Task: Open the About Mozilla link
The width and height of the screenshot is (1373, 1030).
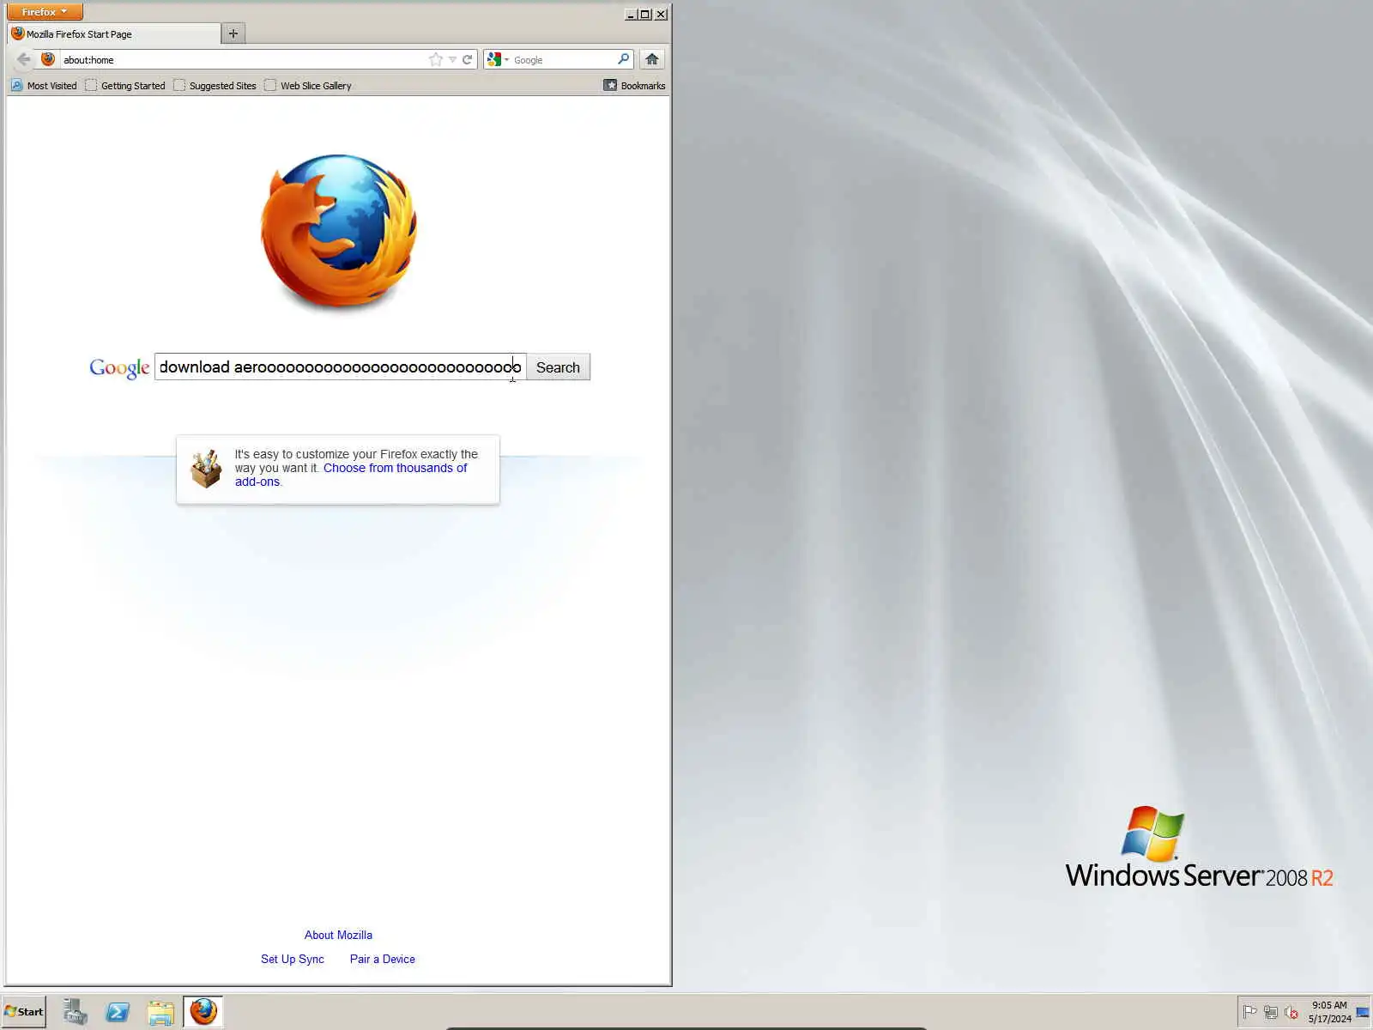Action: pos(338,935)
